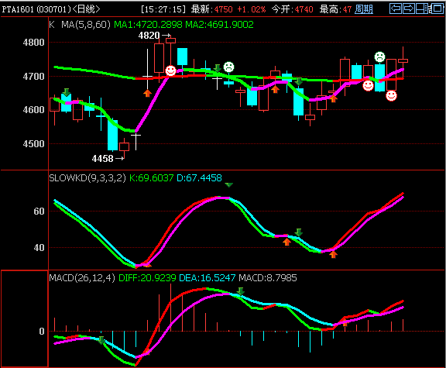Click the green frowning face at far right
The height and width of the screenshot is (368, 446).
[379, 57]
